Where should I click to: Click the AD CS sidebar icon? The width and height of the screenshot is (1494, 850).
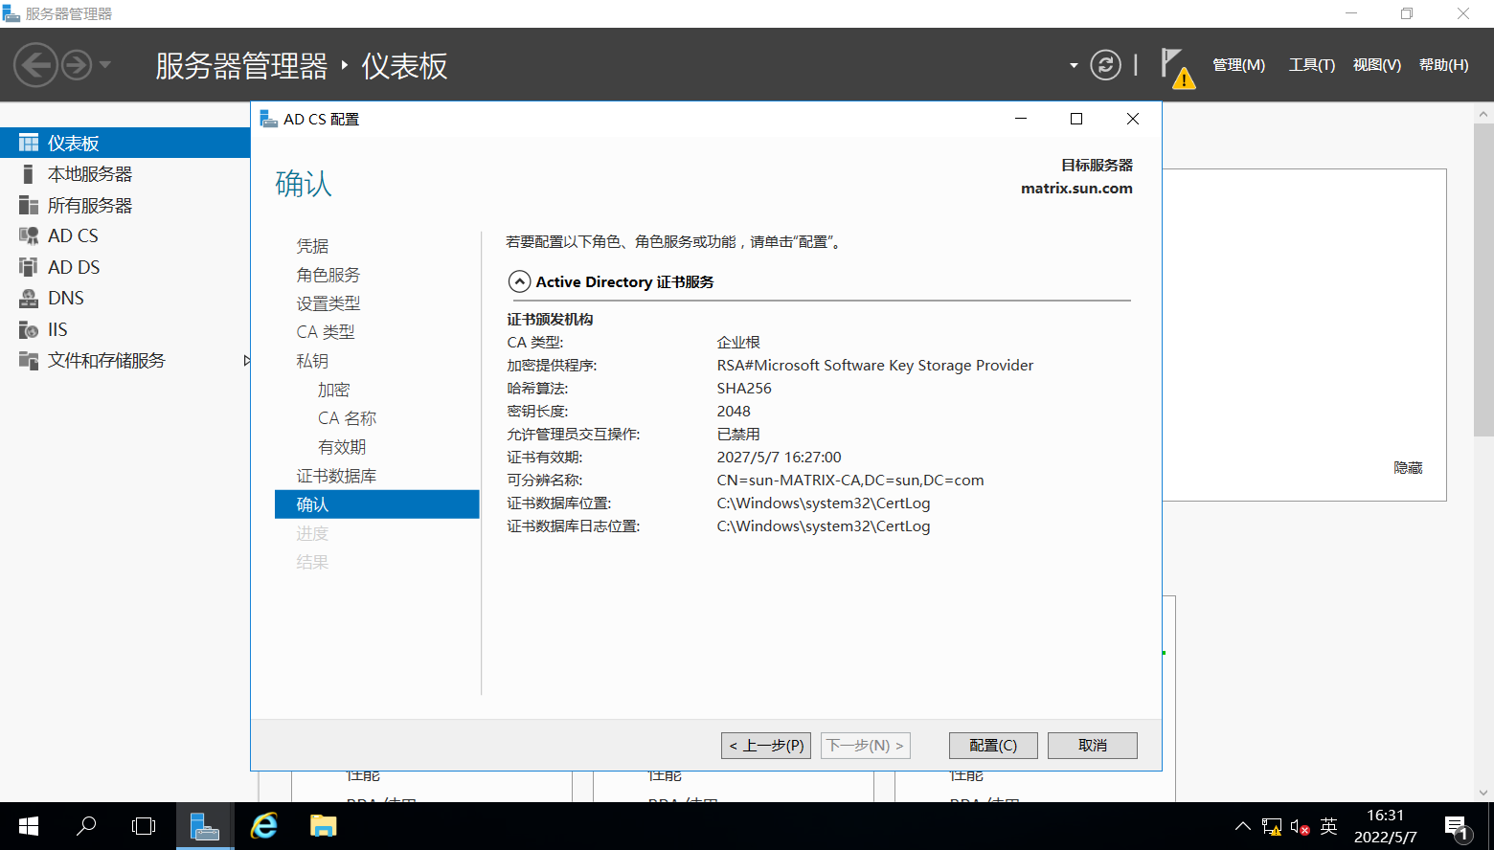click(x=29, y=235)
